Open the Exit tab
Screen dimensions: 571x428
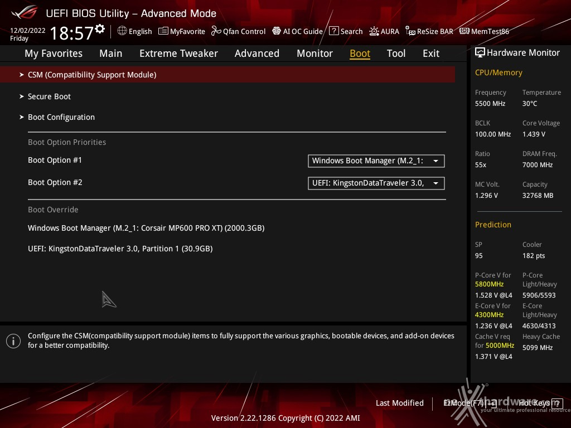coord(431,53)
